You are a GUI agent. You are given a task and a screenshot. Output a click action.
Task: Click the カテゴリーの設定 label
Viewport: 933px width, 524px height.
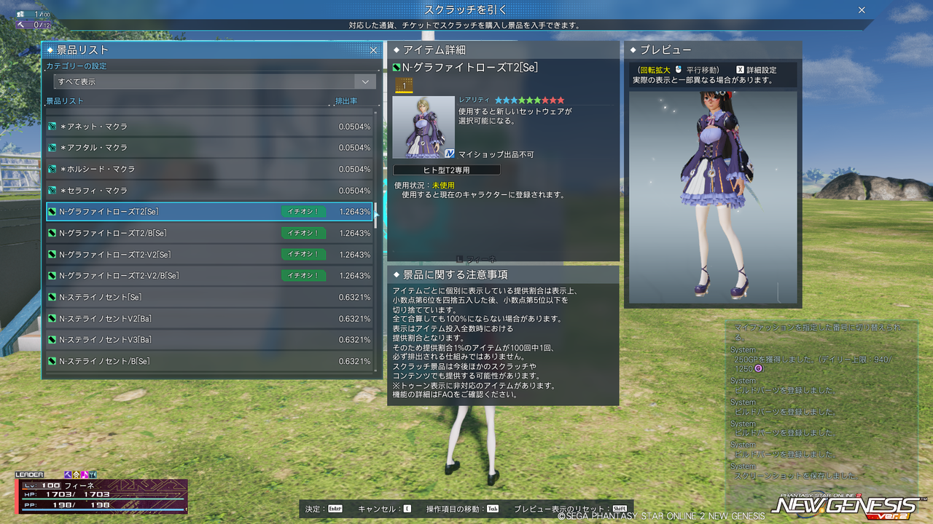pos(76,66)
